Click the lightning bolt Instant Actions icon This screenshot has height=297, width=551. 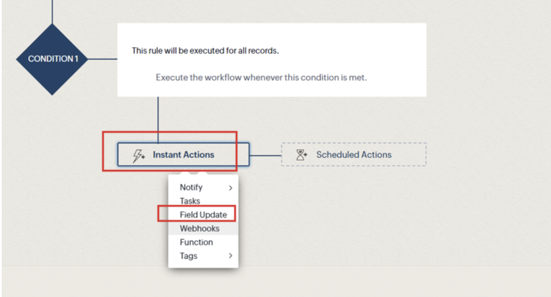click(139, 155)
